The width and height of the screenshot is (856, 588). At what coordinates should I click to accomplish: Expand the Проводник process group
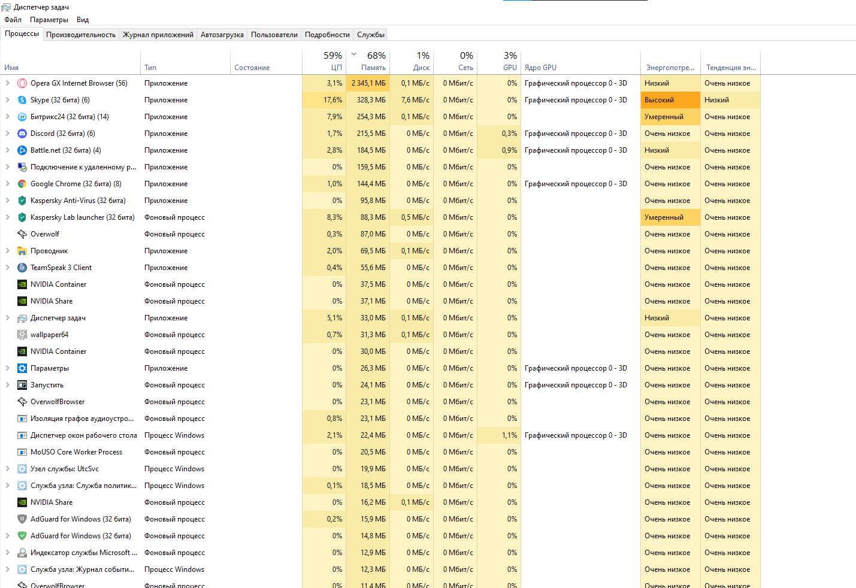click(x=7, y=251)
